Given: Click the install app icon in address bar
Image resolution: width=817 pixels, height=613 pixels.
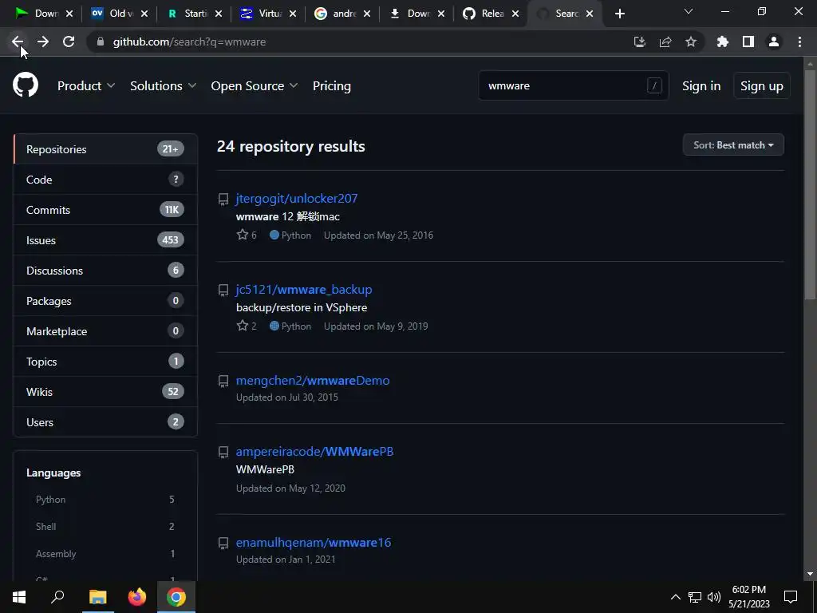Looking at the screenshot, I should tap(639, 42).
